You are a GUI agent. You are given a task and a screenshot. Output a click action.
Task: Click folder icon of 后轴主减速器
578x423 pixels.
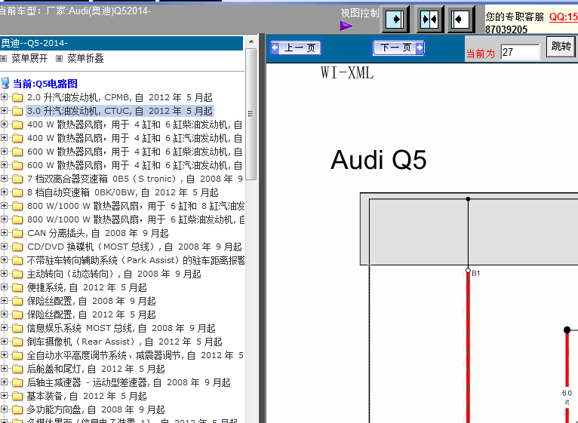[17, 383]
